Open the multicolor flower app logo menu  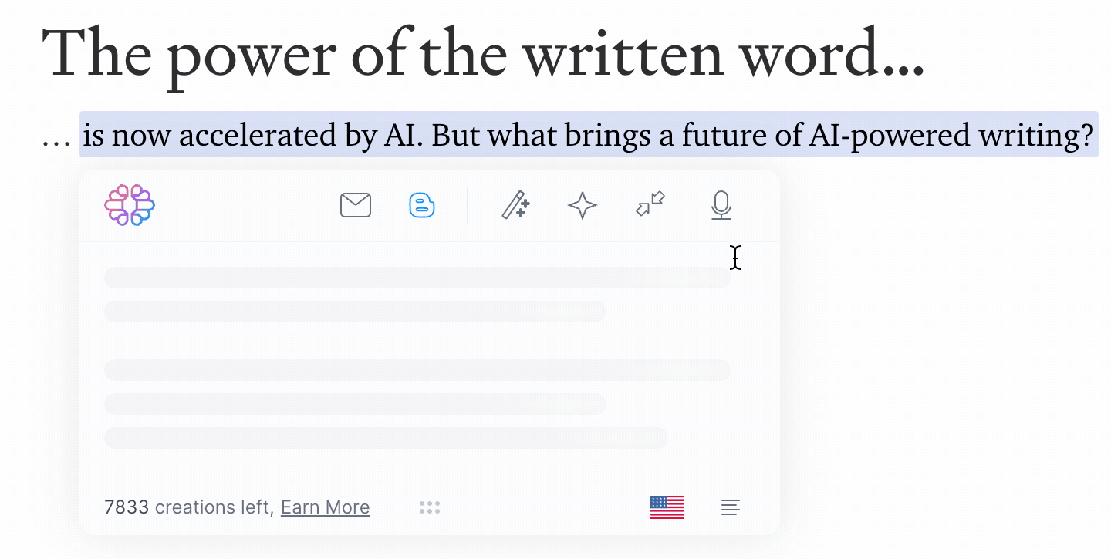129,205
